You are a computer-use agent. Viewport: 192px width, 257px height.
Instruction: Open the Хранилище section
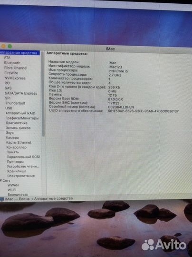(17, 171)
